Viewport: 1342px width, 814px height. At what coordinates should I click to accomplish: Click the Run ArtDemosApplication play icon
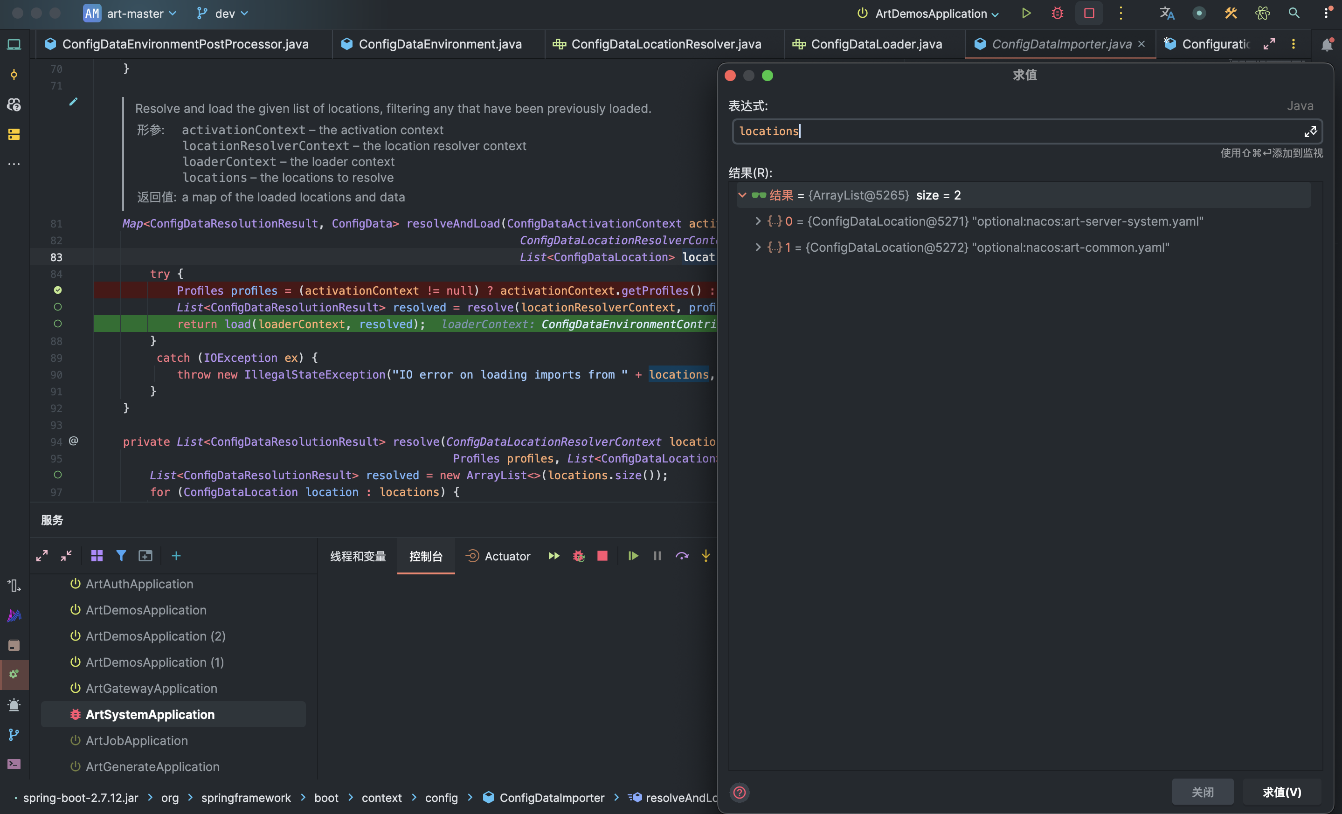pos(1026,13)
